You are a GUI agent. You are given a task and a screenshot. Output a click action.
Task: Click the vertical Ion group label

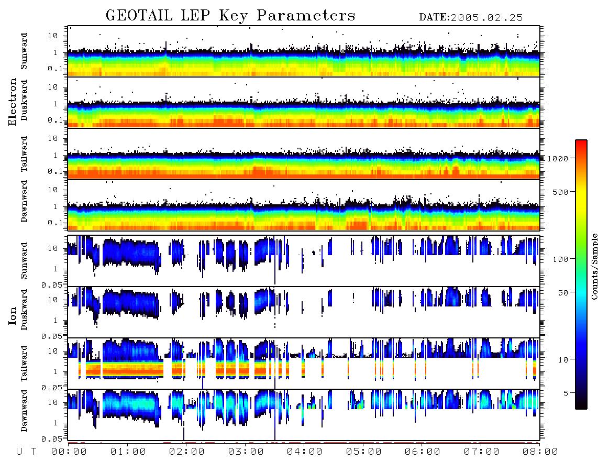(12, 315)
